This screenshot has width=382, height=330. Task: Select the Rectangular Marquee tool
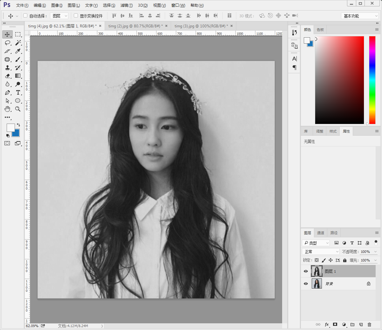18,34
